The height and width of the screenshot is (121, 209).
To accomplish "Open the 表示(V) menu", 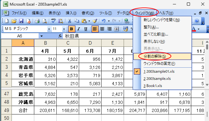I will point(55,13).
